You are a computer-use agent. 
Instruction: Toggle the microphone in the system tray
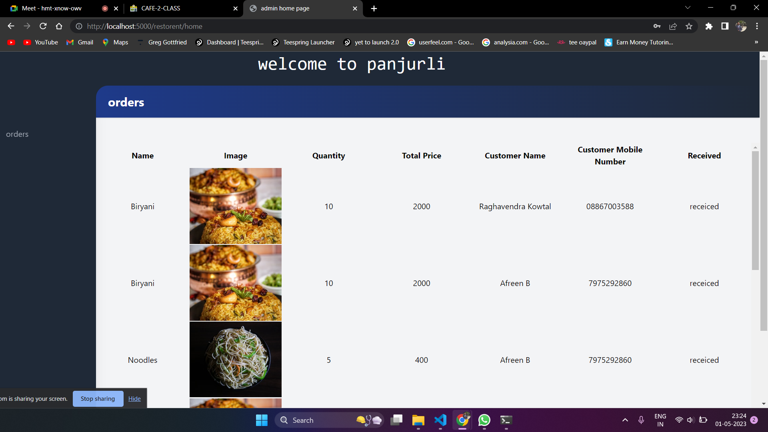pyautogui.click(x=641, y=420)
